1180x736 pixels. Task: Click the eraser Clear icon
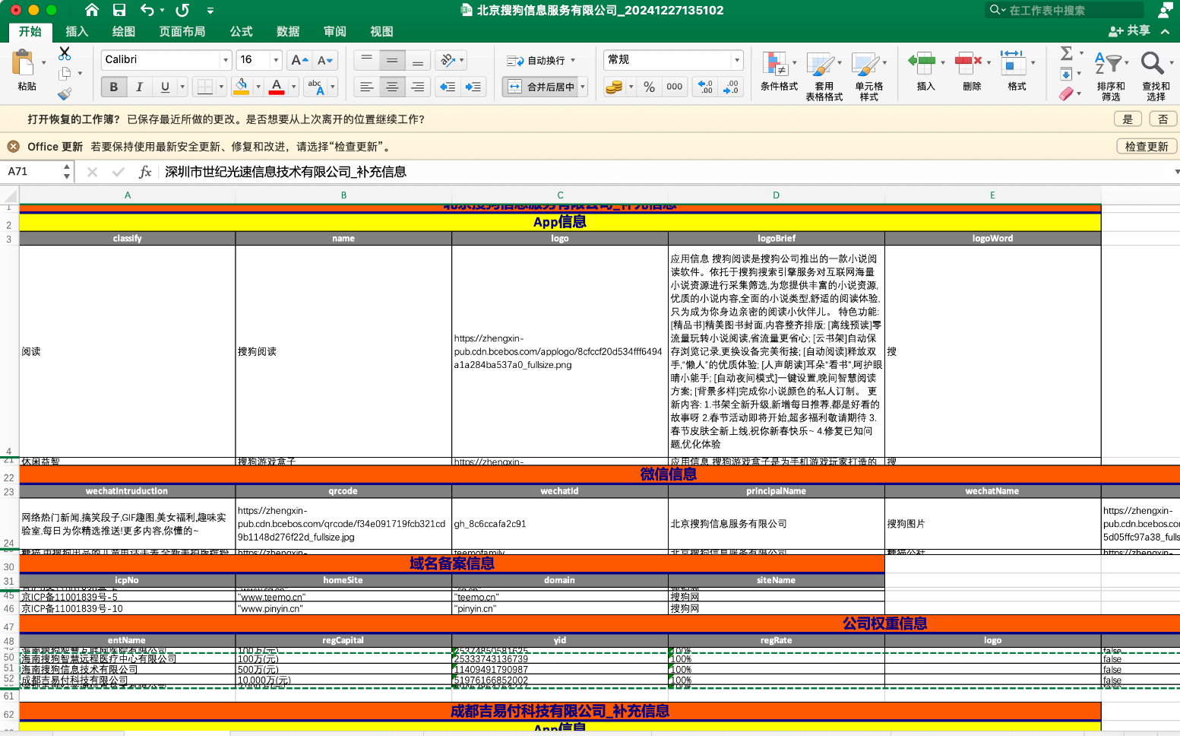1067,94
